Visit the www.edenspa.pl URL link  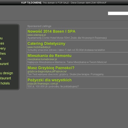[x=37, y=35]
